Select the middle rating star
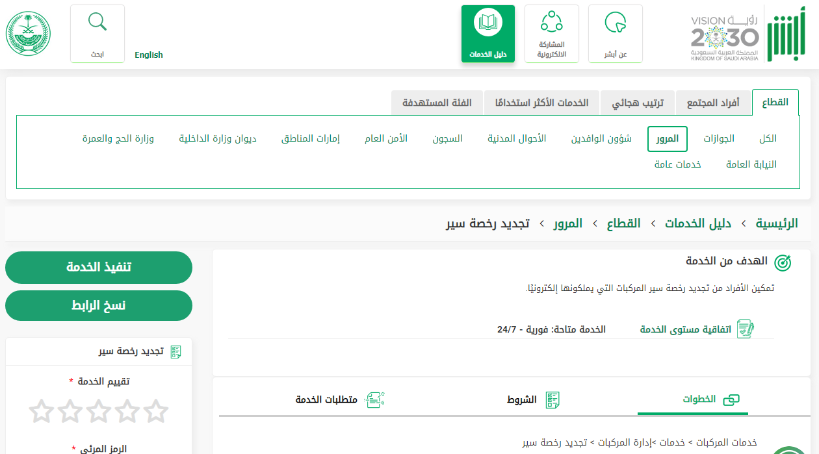The width and height of the screenshot is (819, 454). point(99,411)
